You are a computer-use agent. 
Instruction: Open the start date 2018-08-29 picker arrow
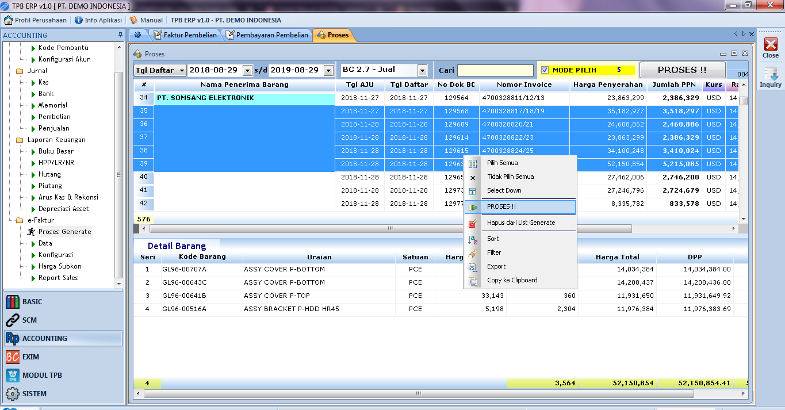pyautogui.click(x=248, y=71)
